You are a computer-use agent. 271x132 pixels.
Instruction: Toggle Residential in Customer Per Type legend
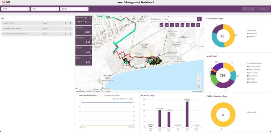pyautogui.click(x=251, y=30)
